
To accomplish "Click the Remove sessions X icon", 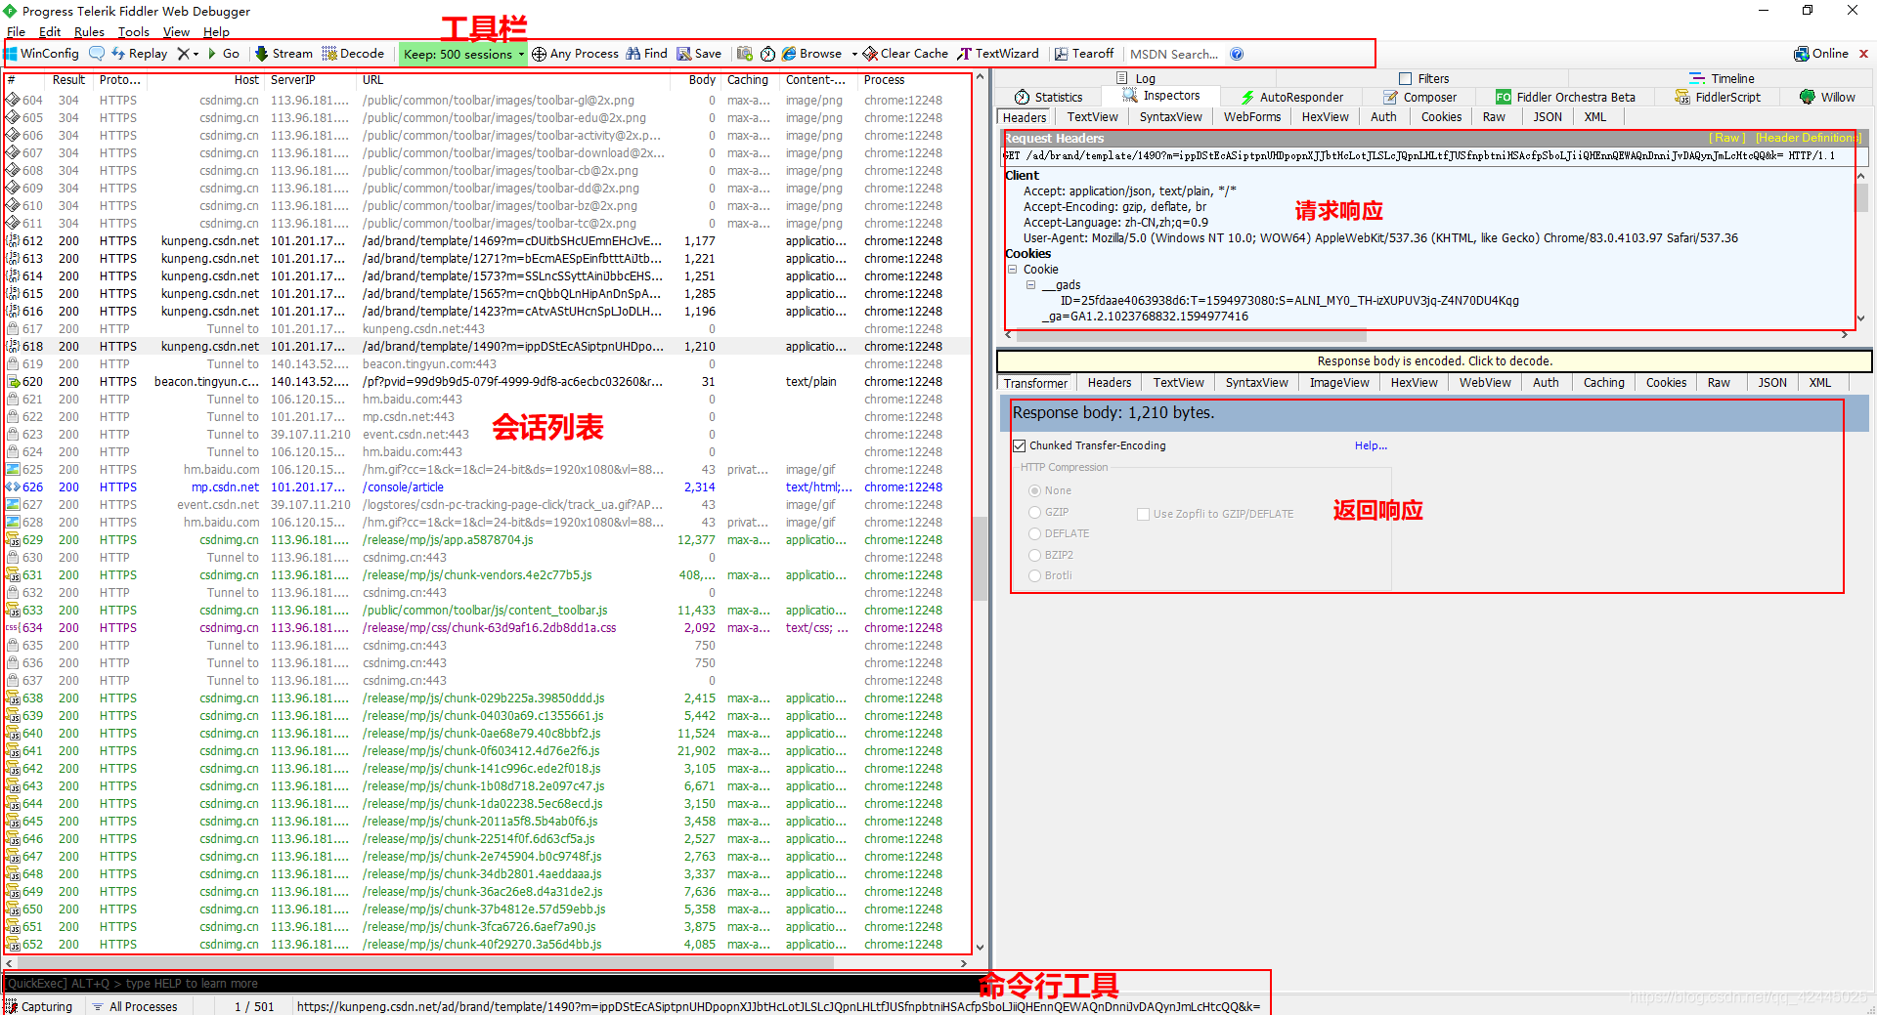I will pos(183,54).
